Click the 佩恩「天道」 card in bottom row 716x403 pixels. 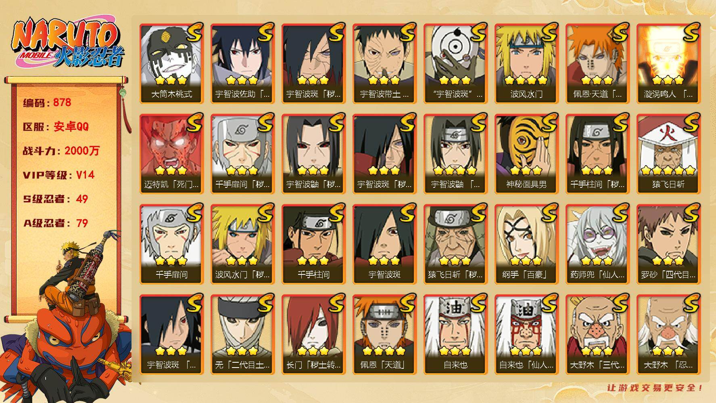point(385,334)
